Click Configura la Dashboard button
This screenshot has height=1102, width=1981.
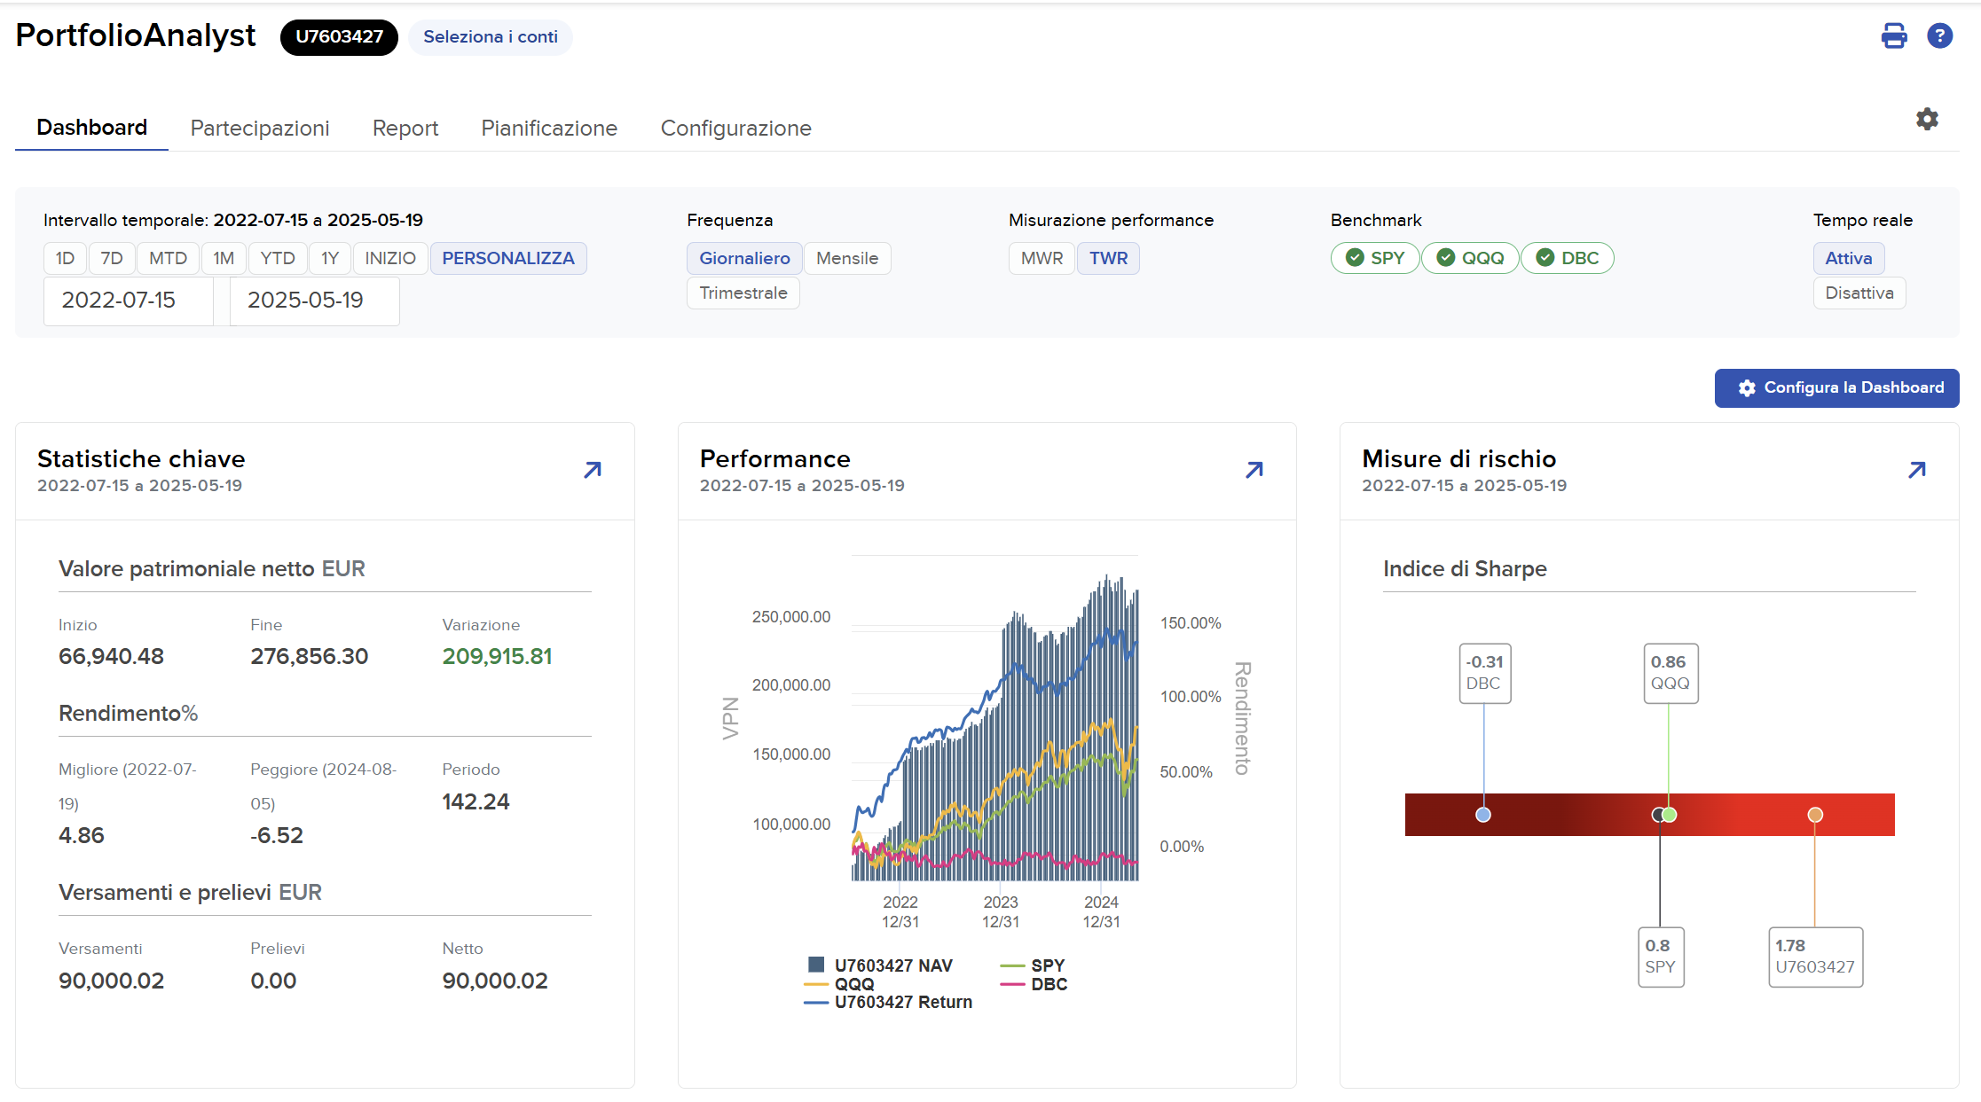coord(1836,388)
